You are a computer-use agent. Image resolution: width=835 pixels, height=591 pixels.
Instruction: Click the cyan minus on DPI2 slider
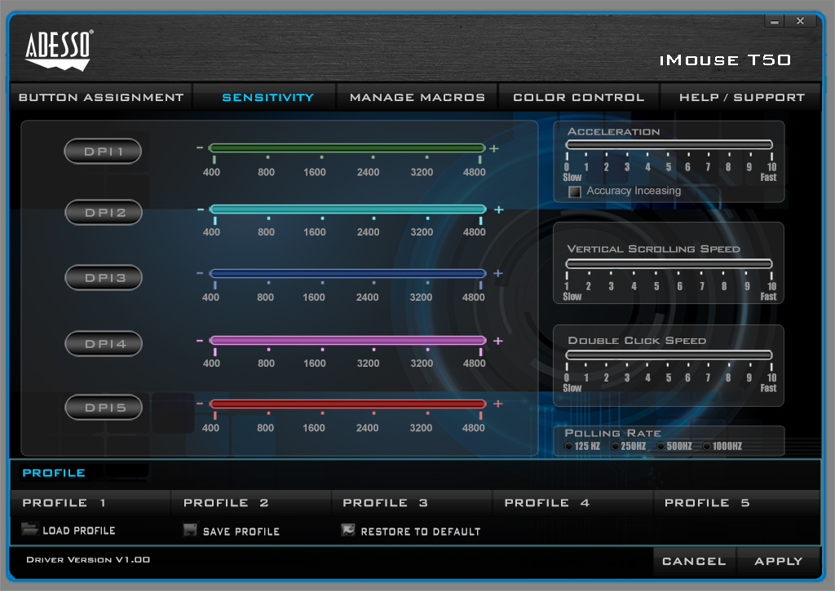201,209
